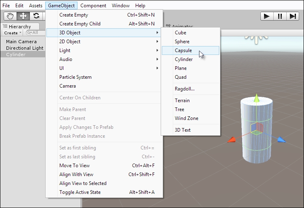The height and width of the screenshot is (208, 304).
Task: Open the Assets menu
Action: pyautogui.click(x=36, y=6)
